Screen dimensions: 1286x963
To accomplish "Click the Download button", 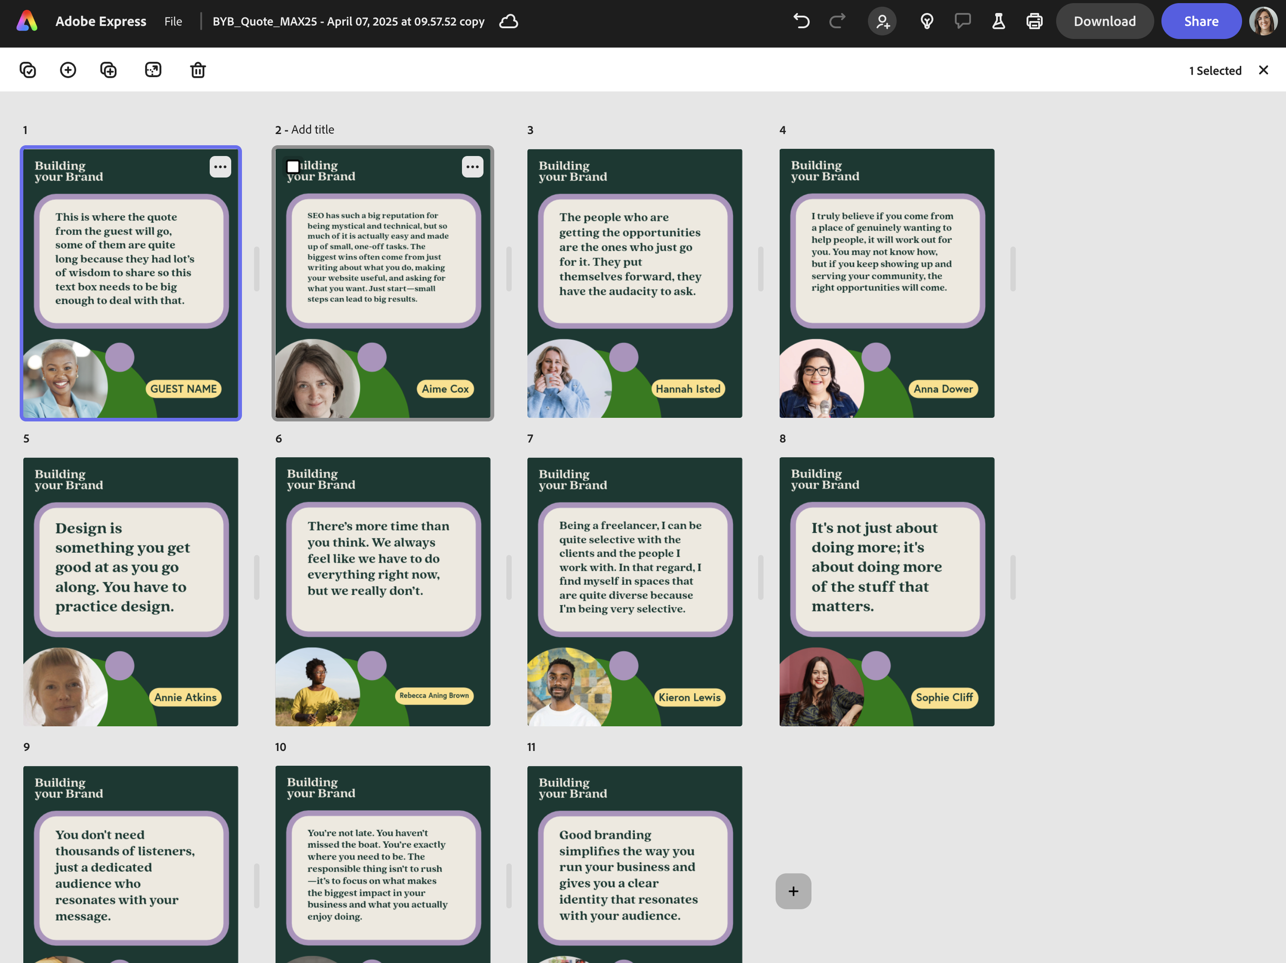I will tap(1104, 22).
